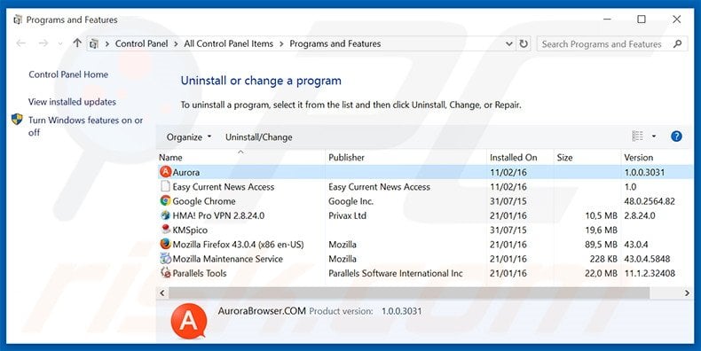Screen dimensions: 701x351
Task: Expand the address bar history dropdown
Action: (x=508, y=43)
